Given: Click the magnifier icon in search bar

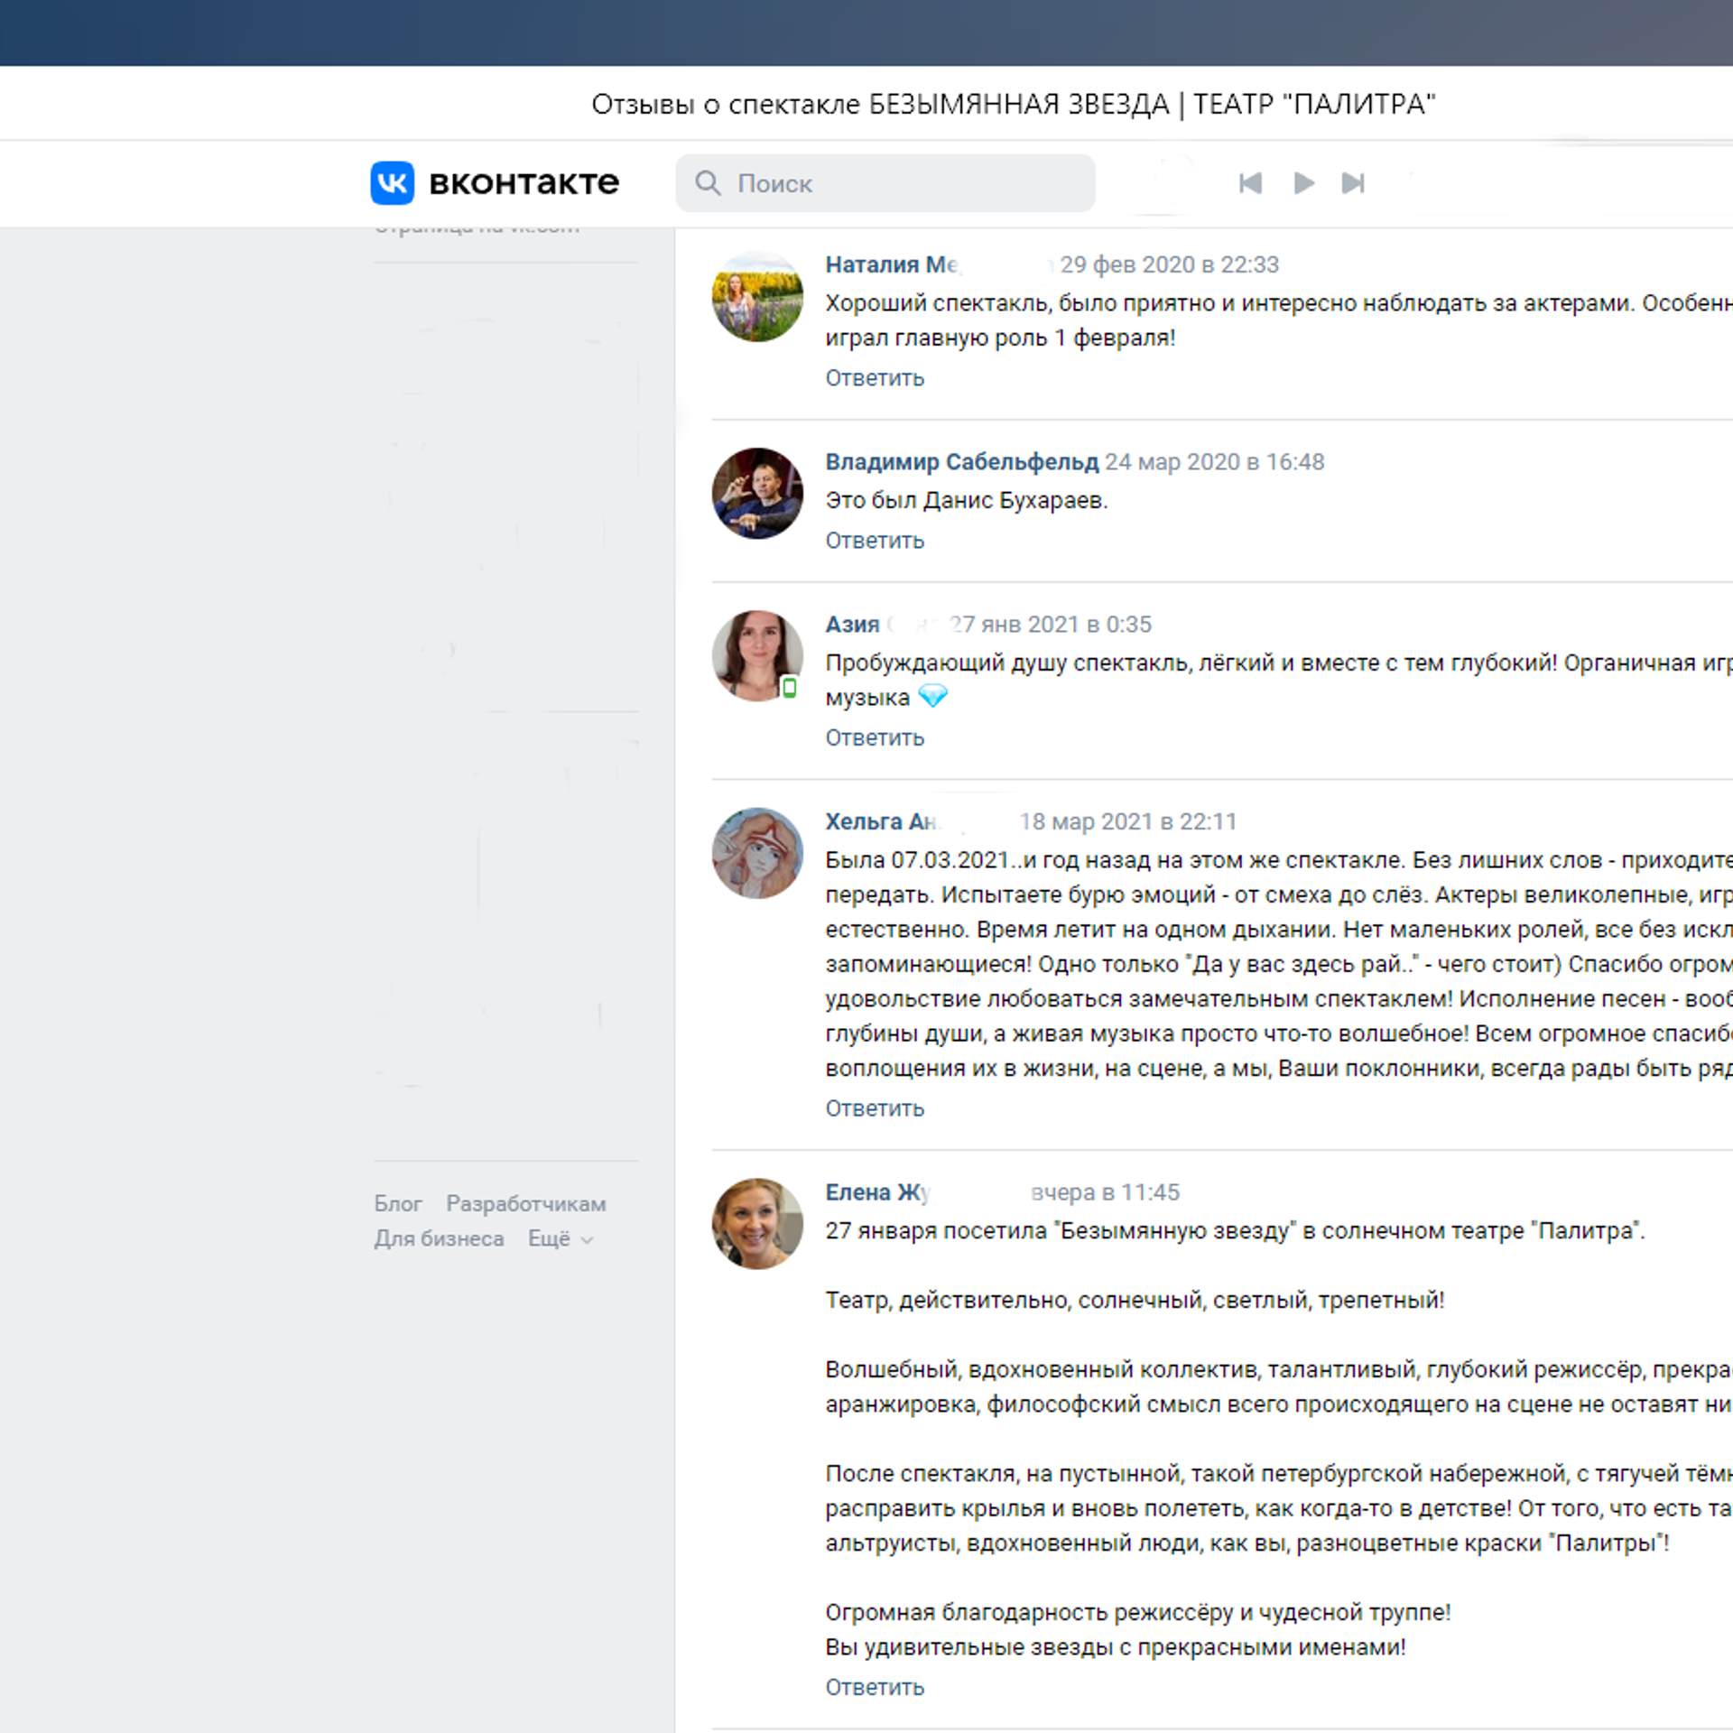Looking at the screenshot, I should 708,183.
